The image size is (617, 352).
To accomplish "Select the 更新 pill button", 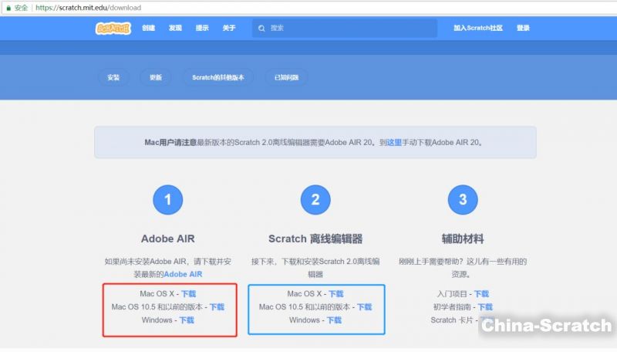I will click(x=156, y=77).
